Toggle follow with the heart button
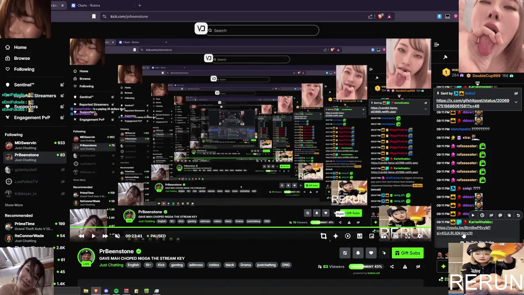The width and height of the screenshot is (524, 295). tap(371, 253)
